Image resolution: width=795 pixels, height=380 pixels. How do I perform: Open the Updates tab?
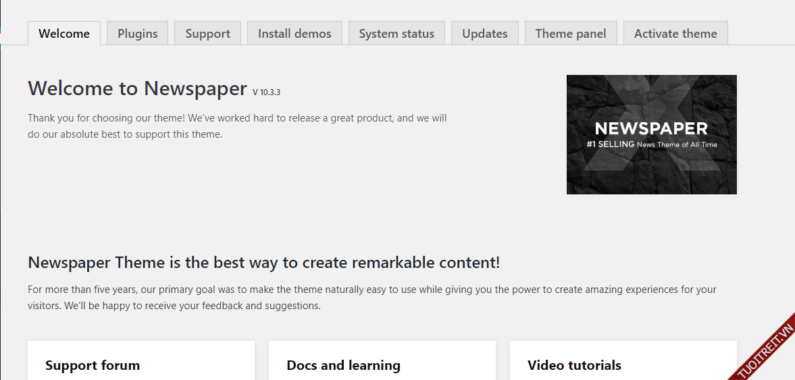pos(484,34)
